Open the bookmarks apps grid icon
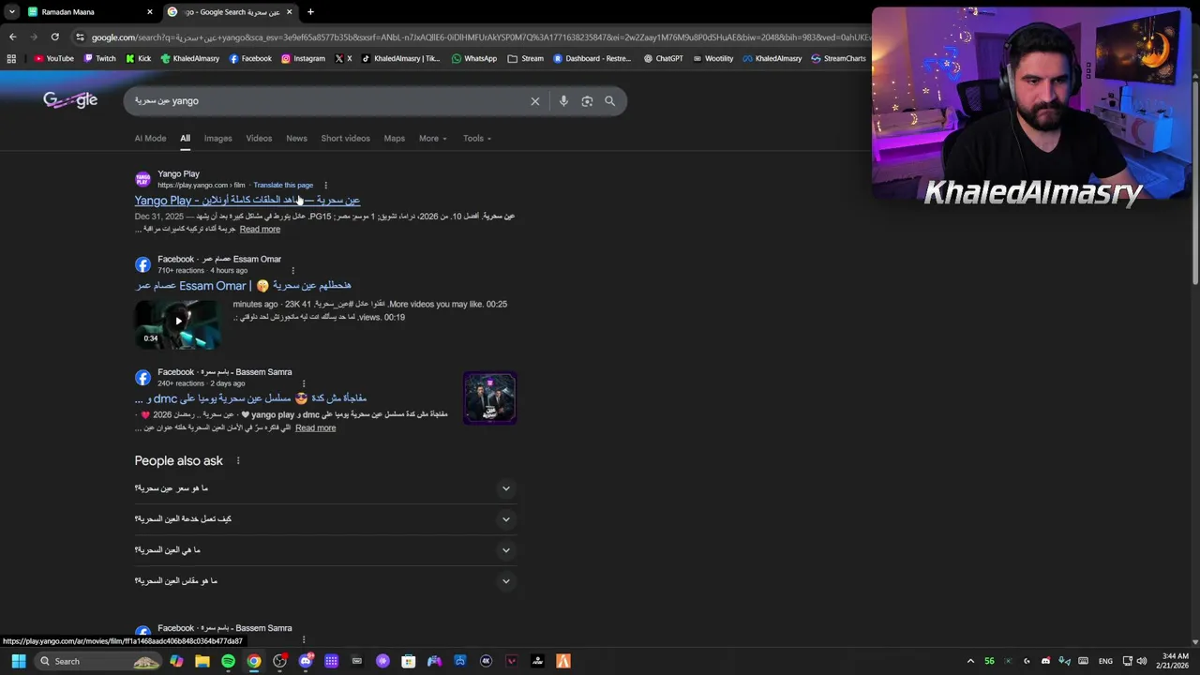1200x675 pixels. pyautogui.click(x=11, y=58)
